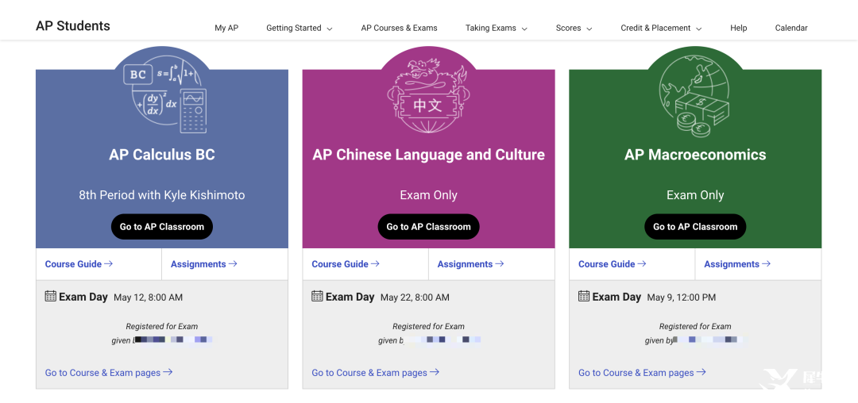This screenshot has width=858, height=403.
Task: Open Course Guide for AP Macroeconomics
Action: pyautogui.click(x=613, y=264)
